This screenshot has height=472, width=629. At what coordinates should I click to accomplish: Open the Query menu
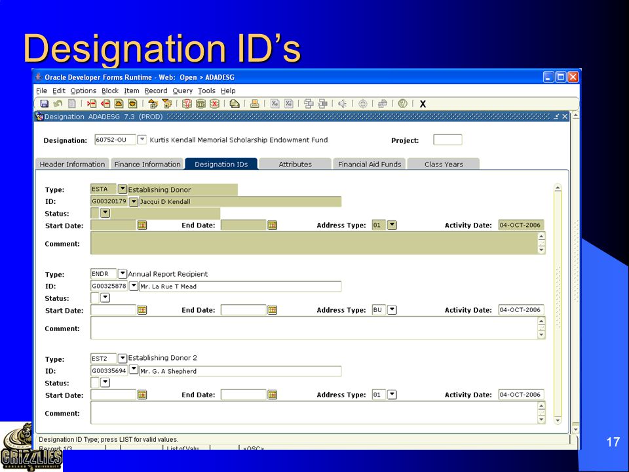183,90
